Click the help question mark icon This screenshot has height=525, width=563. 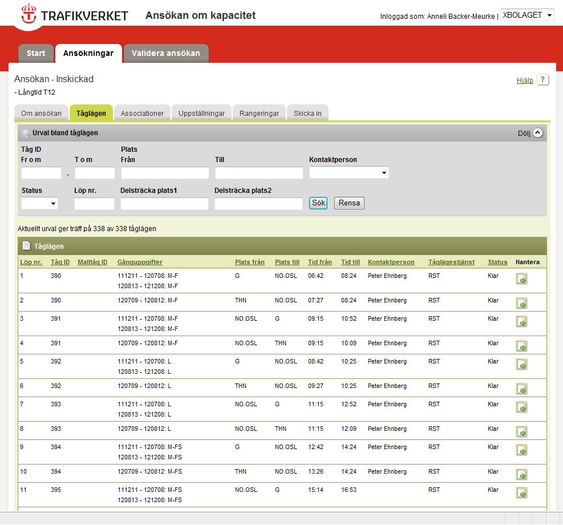point(542,80)
